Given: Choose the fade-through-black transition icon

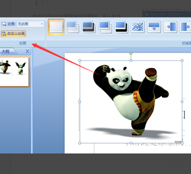Looking at the screenshot, I should (x=89, y=27).
